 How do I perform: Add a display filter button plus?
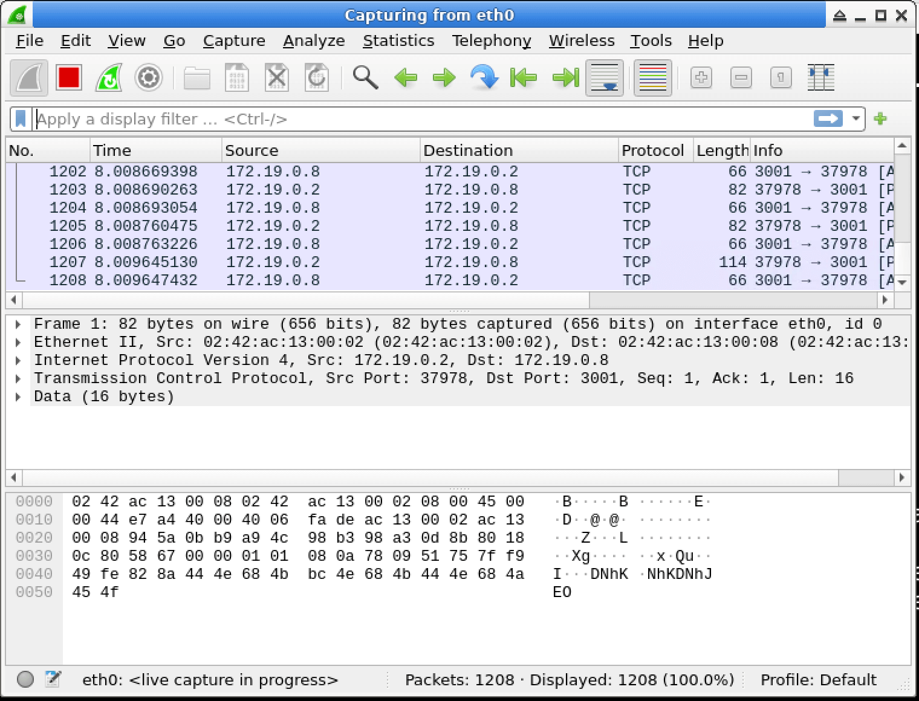click(881, 118)
